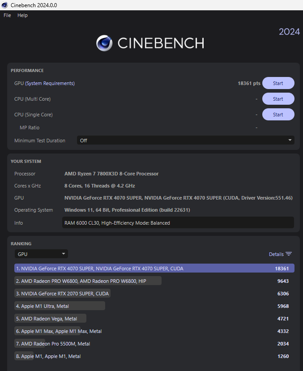This screenshot has width=303, height=371.
Task: Click the ranking score 6306
Action: coord(283,294)
